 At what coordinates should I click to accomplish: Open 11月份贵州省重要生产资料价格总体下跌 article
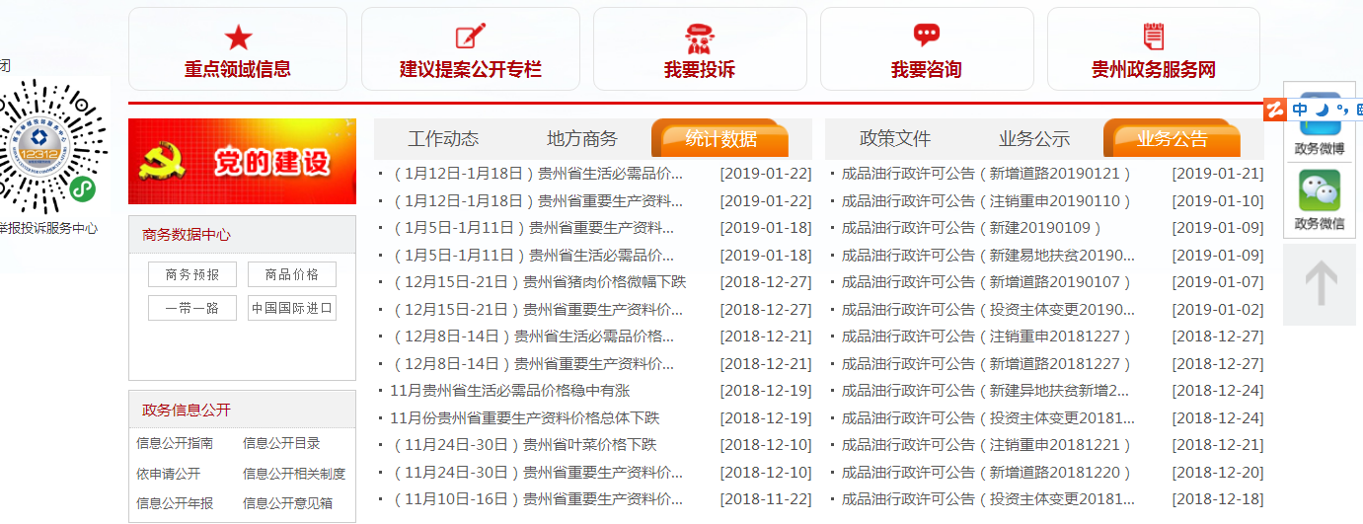[524, 418]
